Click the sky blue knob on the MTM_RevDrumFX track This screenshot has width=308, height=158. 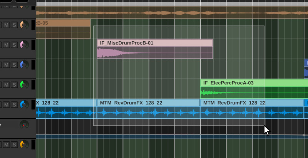(24, 104)
